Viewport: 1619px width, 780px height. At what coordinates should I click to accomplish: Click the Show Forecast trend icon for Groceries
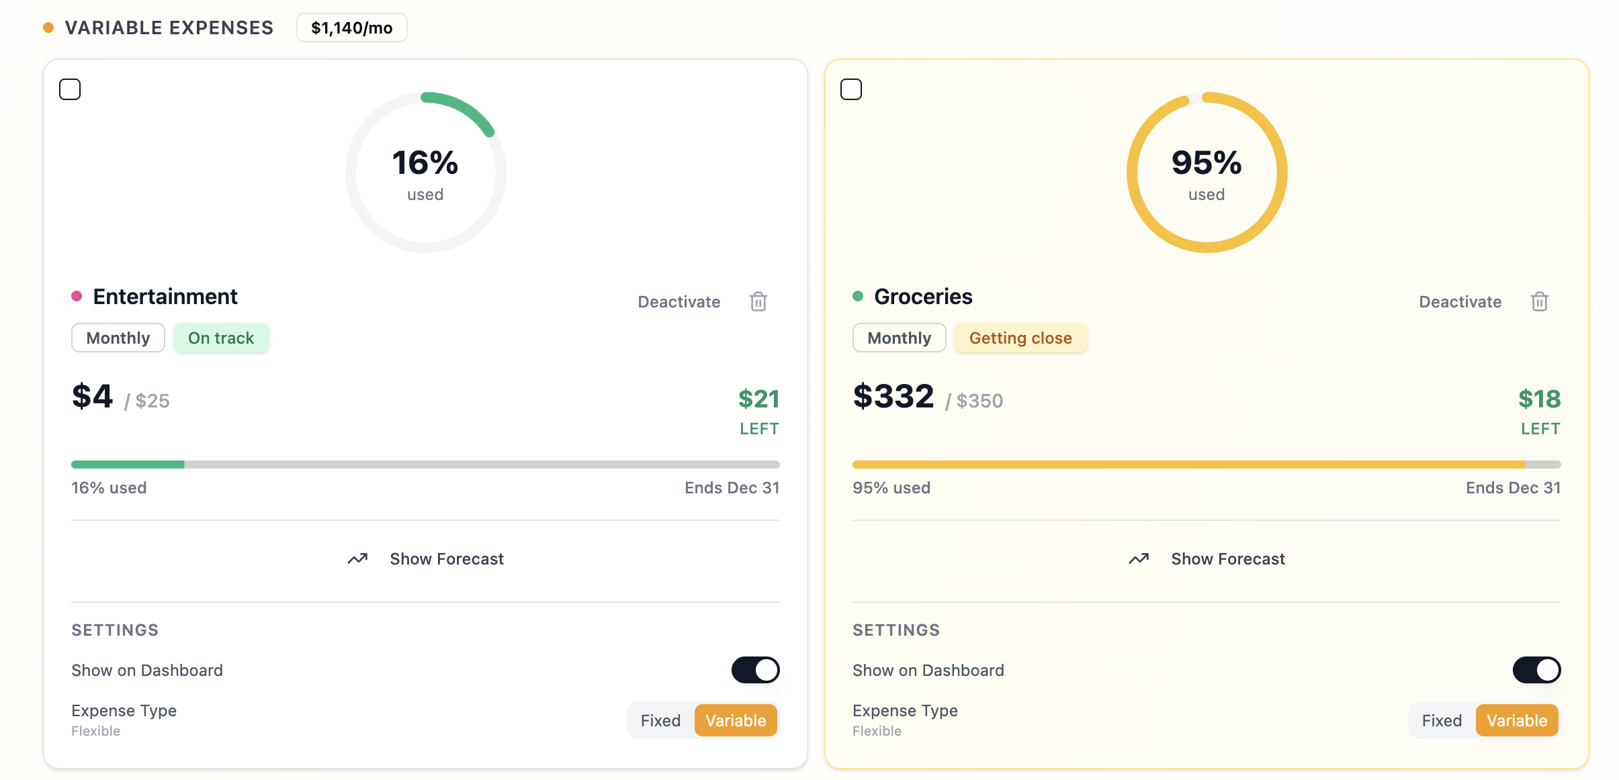(x=1139, y=558)
